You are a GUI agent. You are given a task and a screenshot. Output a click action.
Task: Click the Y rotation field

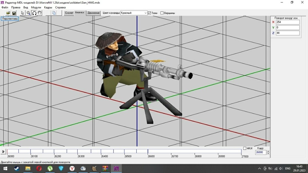click(x=288, y=27)
